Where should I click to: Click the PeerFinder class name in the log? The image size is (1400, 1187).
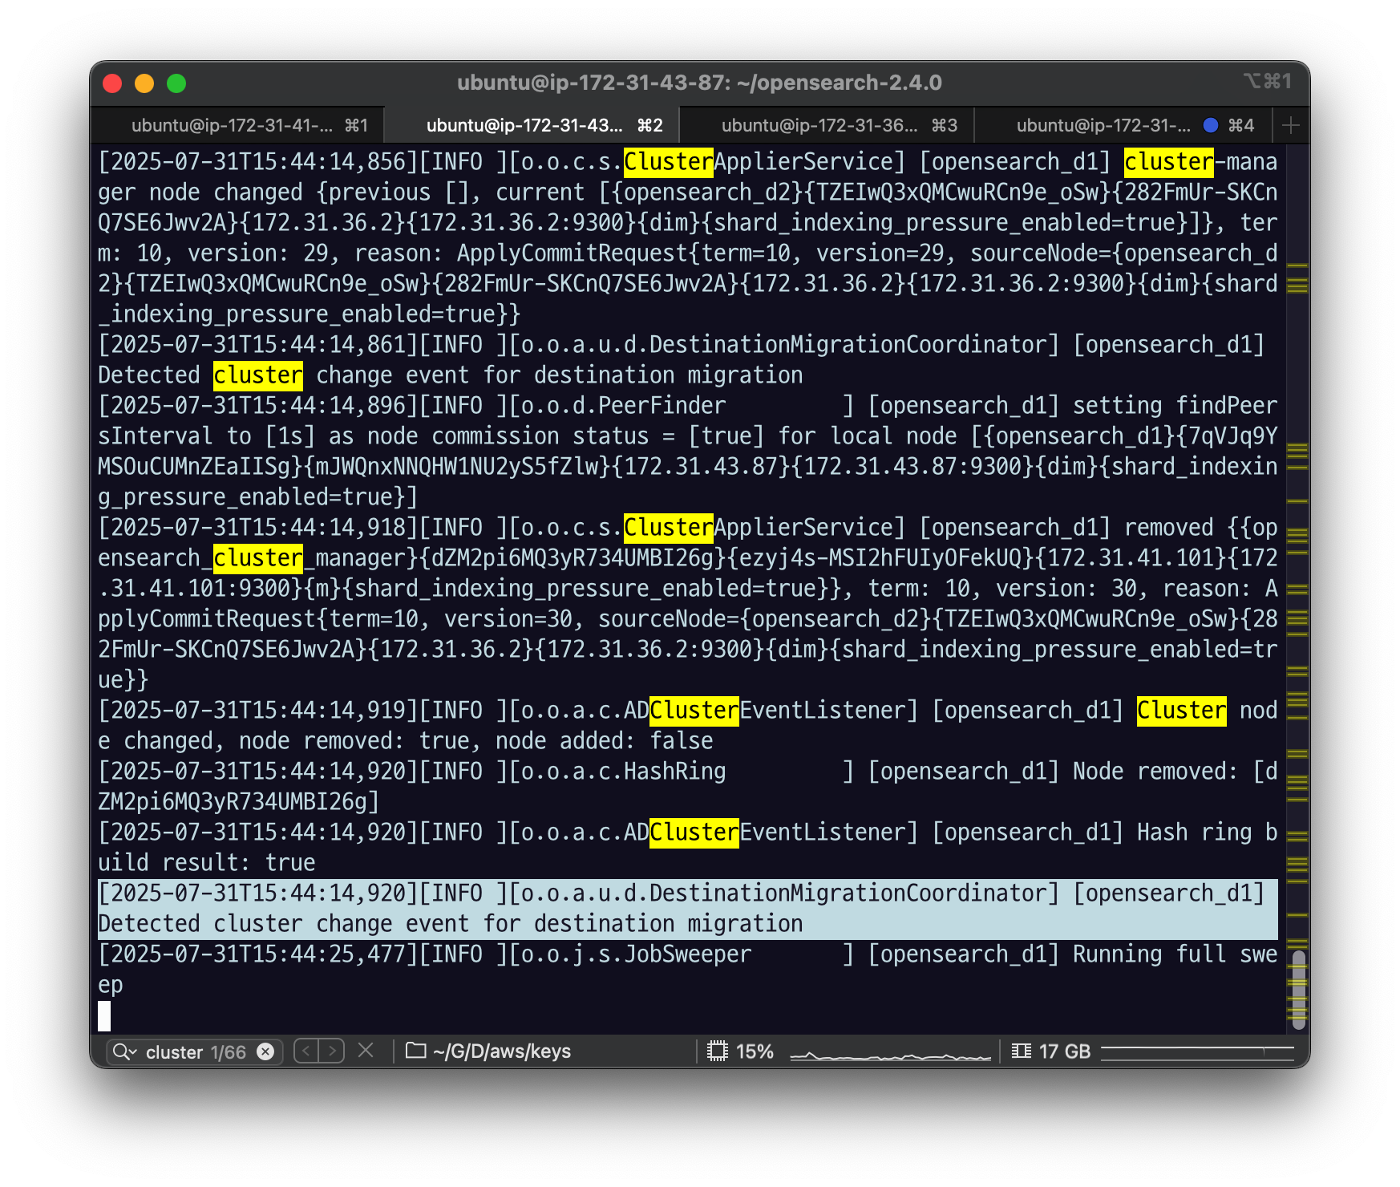(662, 406)
